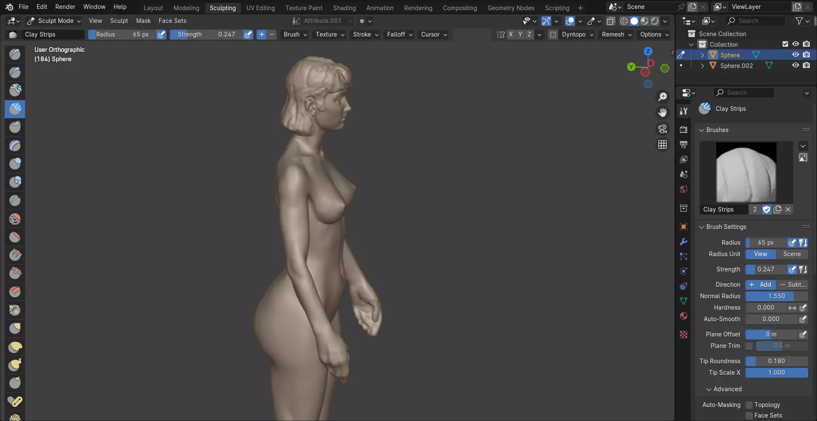Expand the Sphere.002 outliner item
Screen dimensions: 817x421
[x=702, y=66]
